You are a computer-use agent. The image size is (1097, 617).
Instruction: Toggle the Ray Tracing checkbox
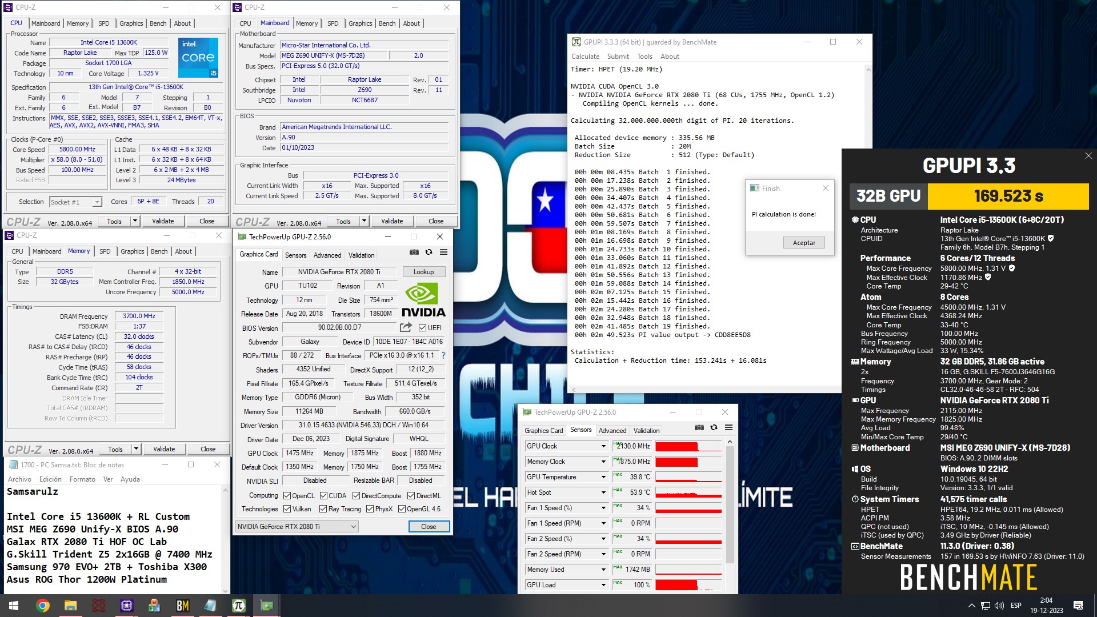point(323,509)
